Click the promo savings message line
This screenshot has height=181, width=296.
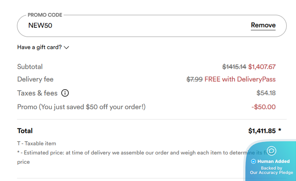pos(81,107)
